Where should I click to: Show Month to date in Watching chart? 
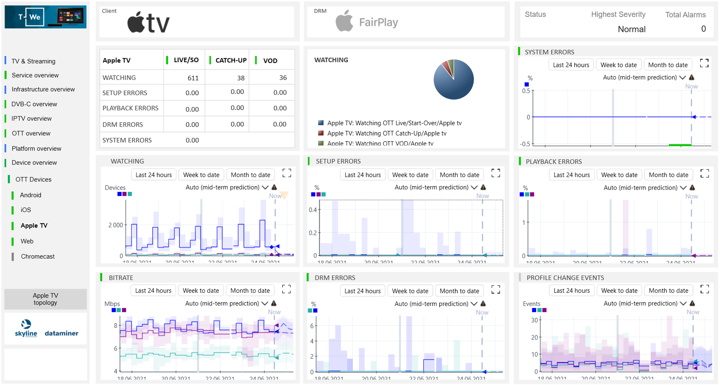pyautogui.click(x=251, y=175)
